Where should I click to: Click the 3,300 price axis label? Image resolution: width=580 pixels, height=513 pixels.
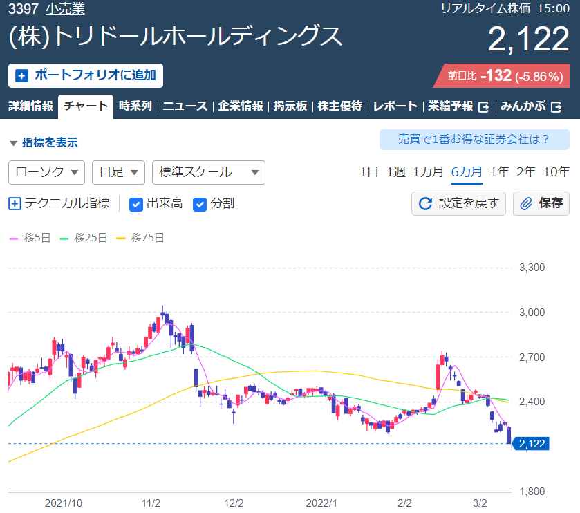pos(532,268)
